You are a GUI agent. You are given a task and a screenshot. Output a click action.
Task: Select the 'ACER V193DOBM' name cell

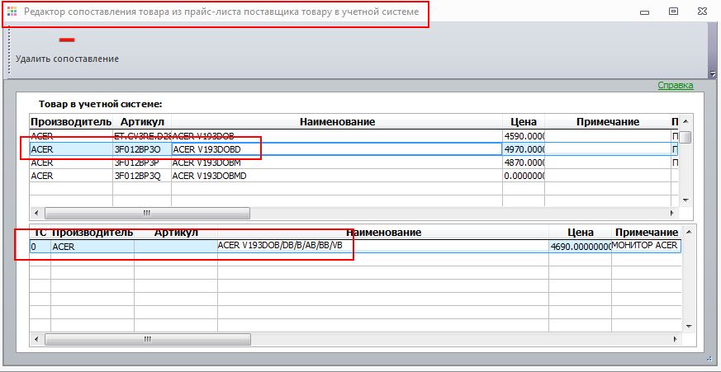coord(337,162)
